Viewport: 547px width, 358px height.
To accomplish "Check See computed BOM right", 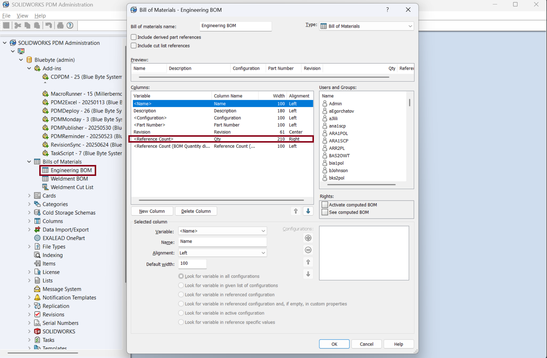I will [x=325, y=212].
